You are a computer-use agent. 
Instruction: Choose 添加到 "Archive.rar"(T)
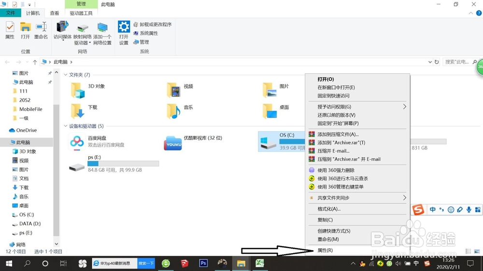(x=357, y=143)
